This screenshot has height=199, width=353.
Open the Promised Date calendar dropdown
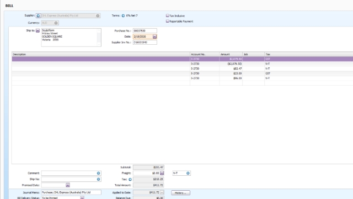[x=68, y=185]
